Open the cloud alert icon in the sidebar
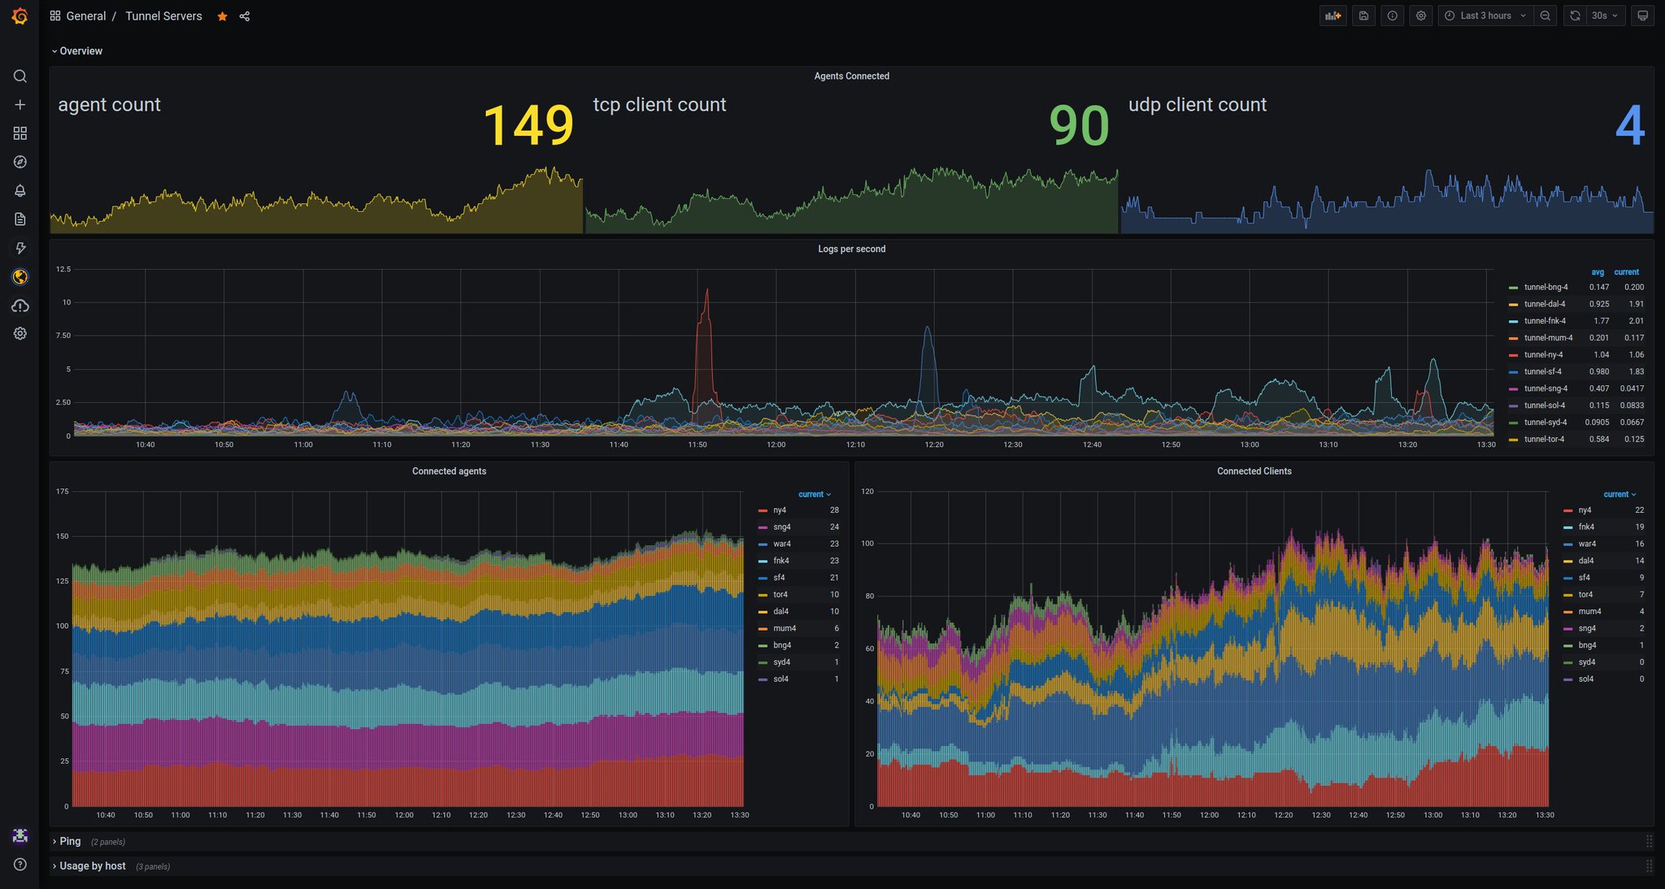Image resolution: width=1665 pixels, height=889 pixels. 20,306
